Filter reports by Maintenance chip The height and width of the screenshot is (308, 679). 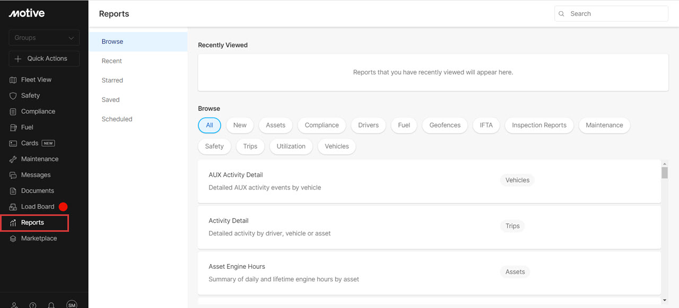(x=604, y=125)
